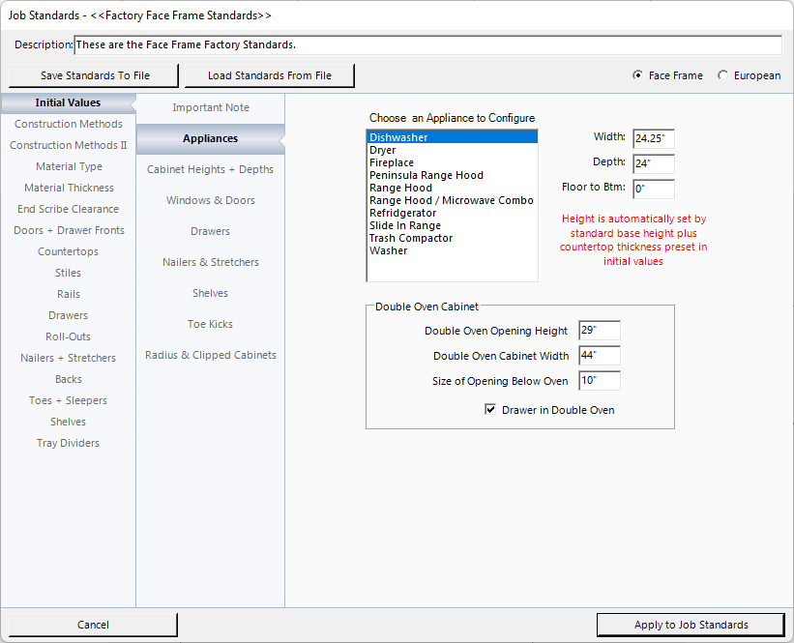Open the Construction Methods tab
The width and height of the screenshot is (794, 643).
69,124
